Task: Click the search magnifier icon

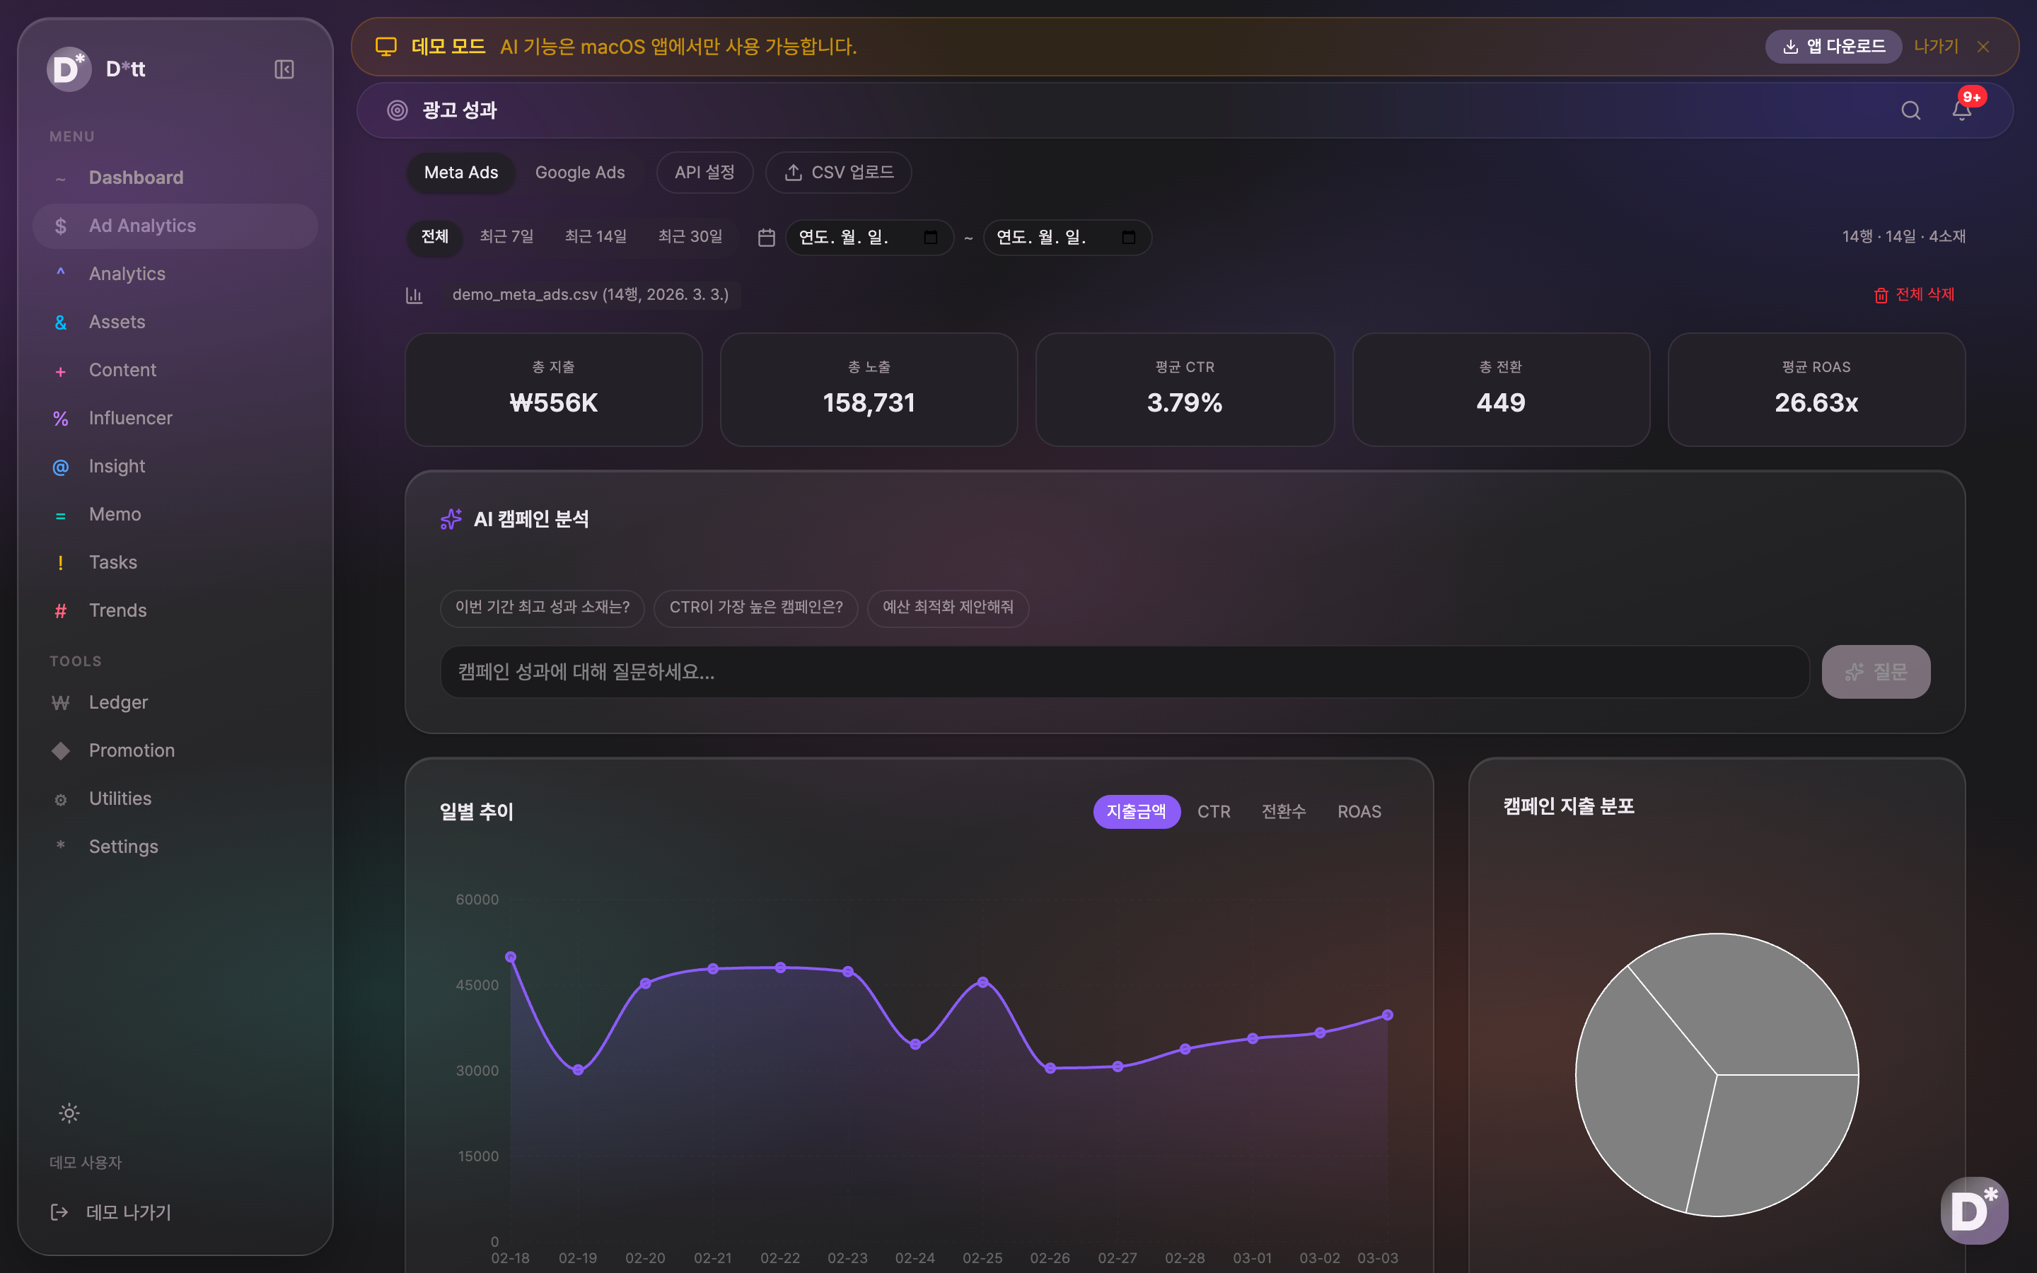Action: coord(1910,110)
